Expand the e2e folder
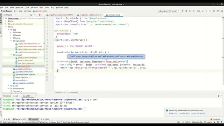Screen dimensions: 224x126 (6, 21)
